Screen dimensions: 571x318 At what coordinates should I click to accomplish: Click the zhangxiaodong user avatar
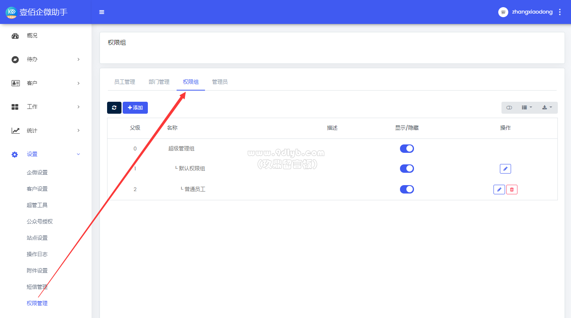click(503, 12)
